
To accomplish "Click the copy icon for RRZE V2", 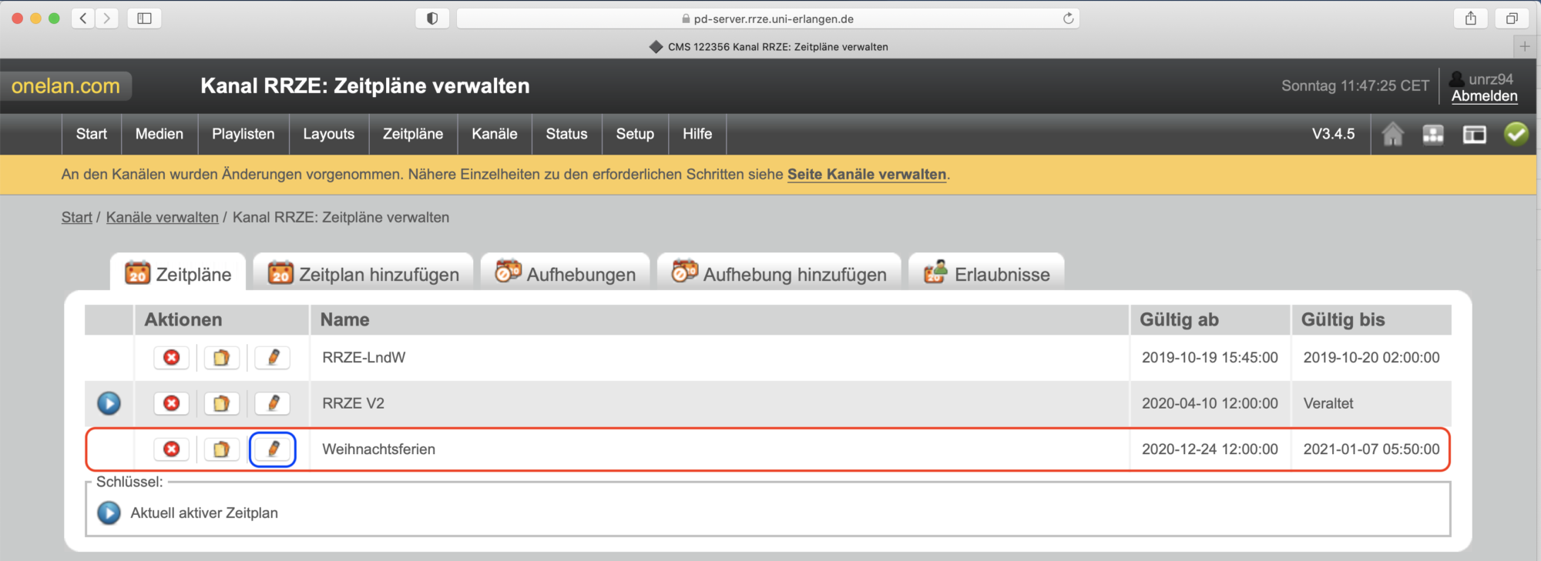I will tap(221, 403).
